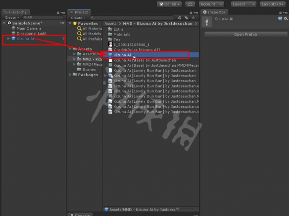Toggle the Hierarchy panel lock

click(x=58, y=12)
